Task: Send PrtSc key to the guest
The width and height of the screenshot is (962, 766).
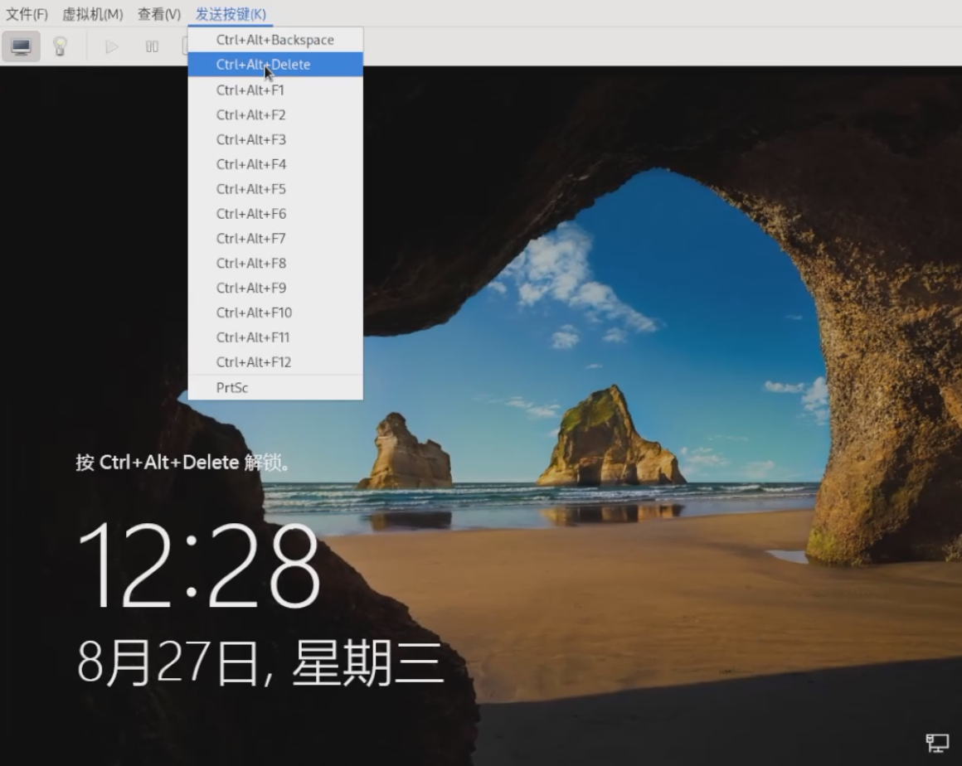Action: click(x=232, y=388)
